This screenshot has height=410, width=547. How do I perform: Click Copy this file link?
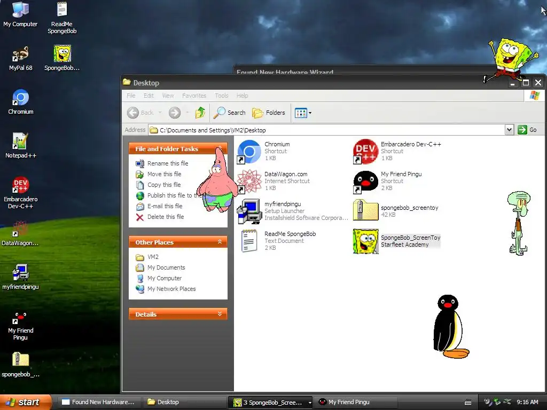[x=164, y=185]
